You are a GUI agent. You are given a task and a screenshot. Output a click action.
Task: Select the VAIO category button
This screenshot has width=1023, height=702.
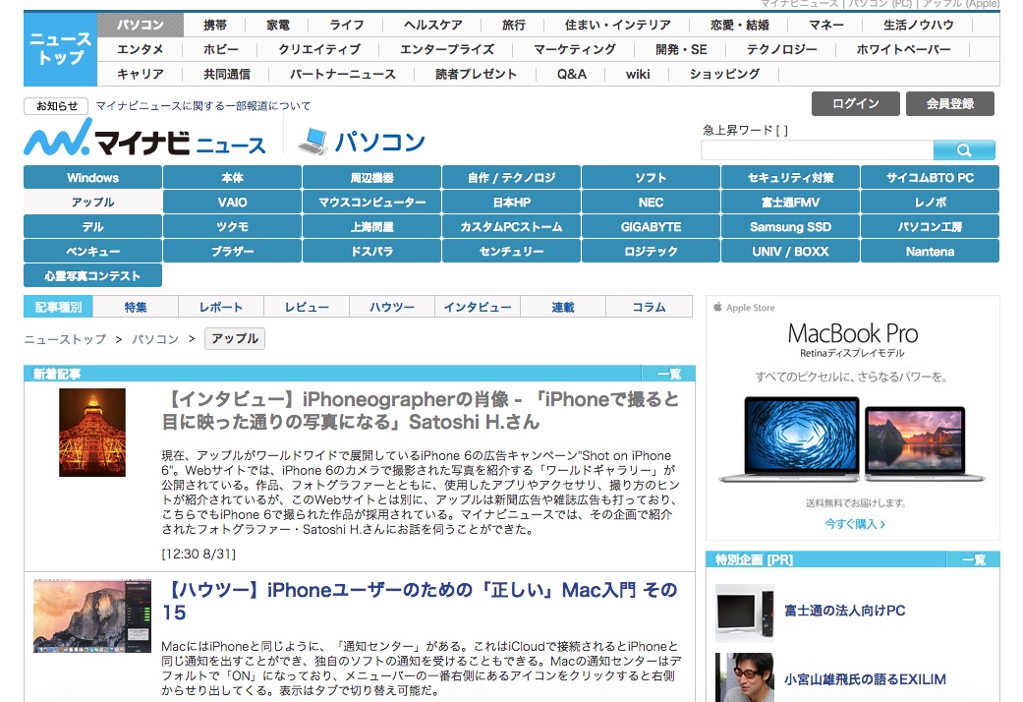click(x=232, y=203)
